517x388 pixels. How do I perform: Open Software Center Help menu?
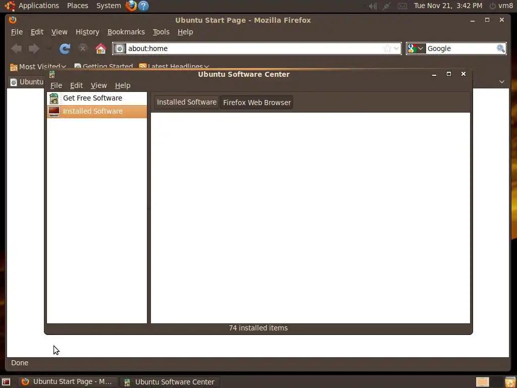pyautogui.click(x=123, y=85)
